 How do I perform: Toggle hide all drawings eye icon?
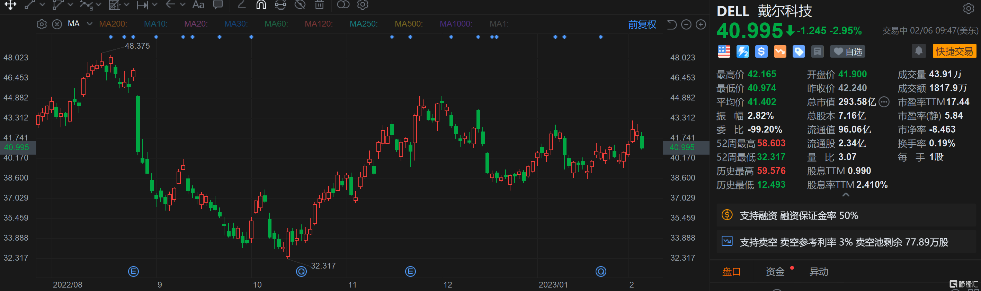(300, 4)
